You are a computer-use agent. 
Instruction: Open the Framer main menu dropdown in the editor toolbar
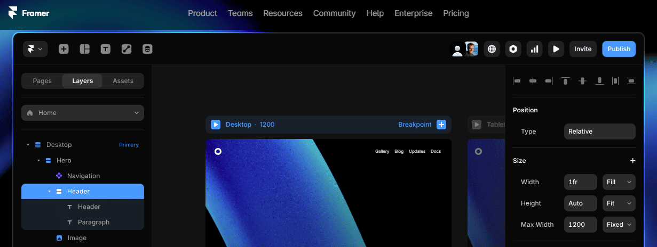[x=35, y=49]
